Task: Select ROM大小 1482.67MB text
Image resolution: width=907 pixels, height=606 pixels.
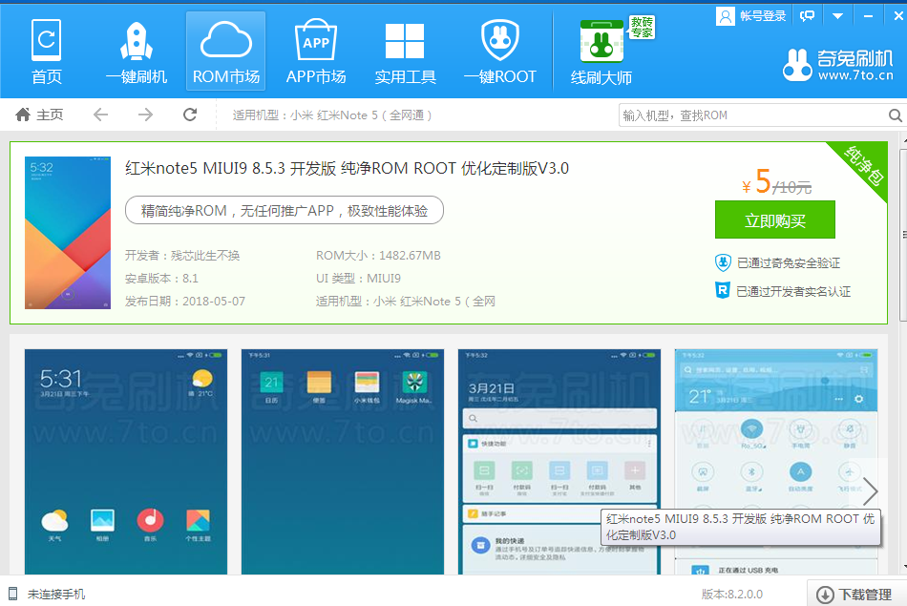Action: (x=378, y=256)
